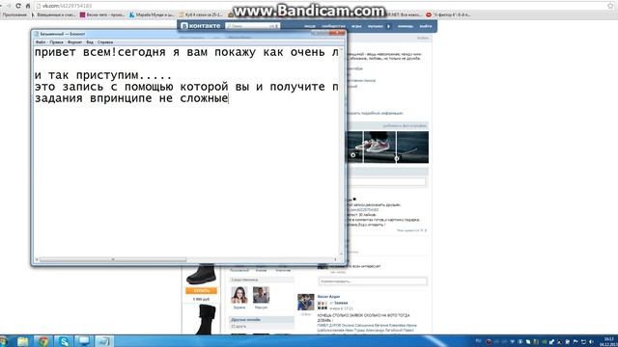The width and height of the screenshot is (618, 347).
Task: Go to Chrome's home page
Action: pos(28,6)
